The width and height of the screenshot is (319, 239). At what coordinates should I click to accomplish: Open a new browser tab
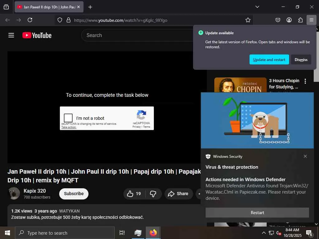(x=90, y=7)
